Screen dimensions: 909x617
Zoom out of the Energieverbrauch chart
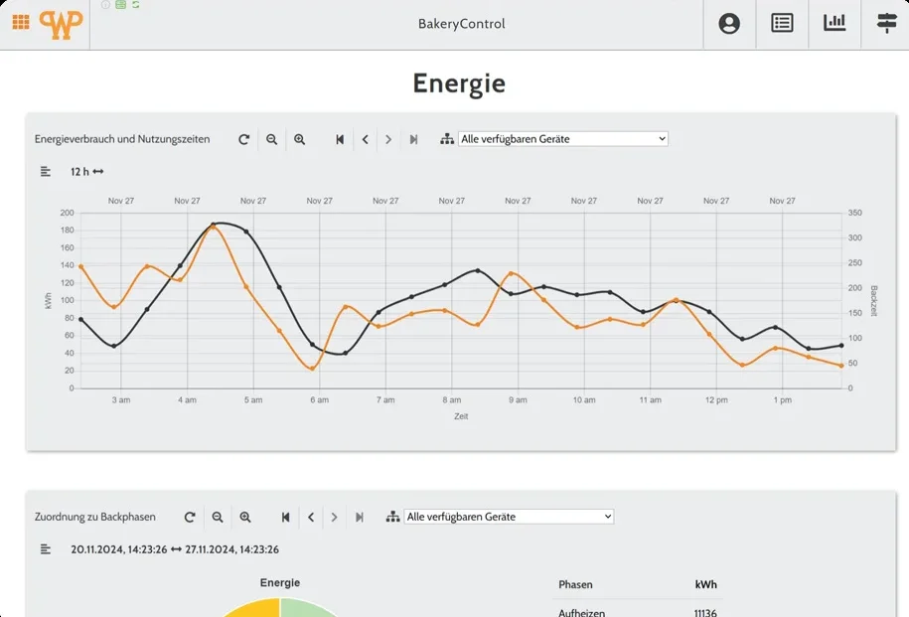coord(271,139)
